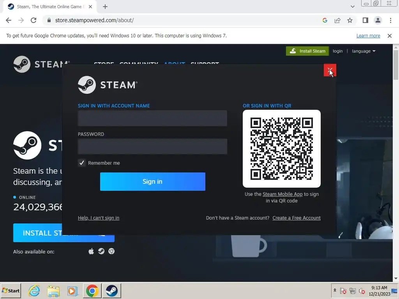Viewport: 399px width, 299px height.
Task: Click the green Install Steam button
Action: coord(307,51)
